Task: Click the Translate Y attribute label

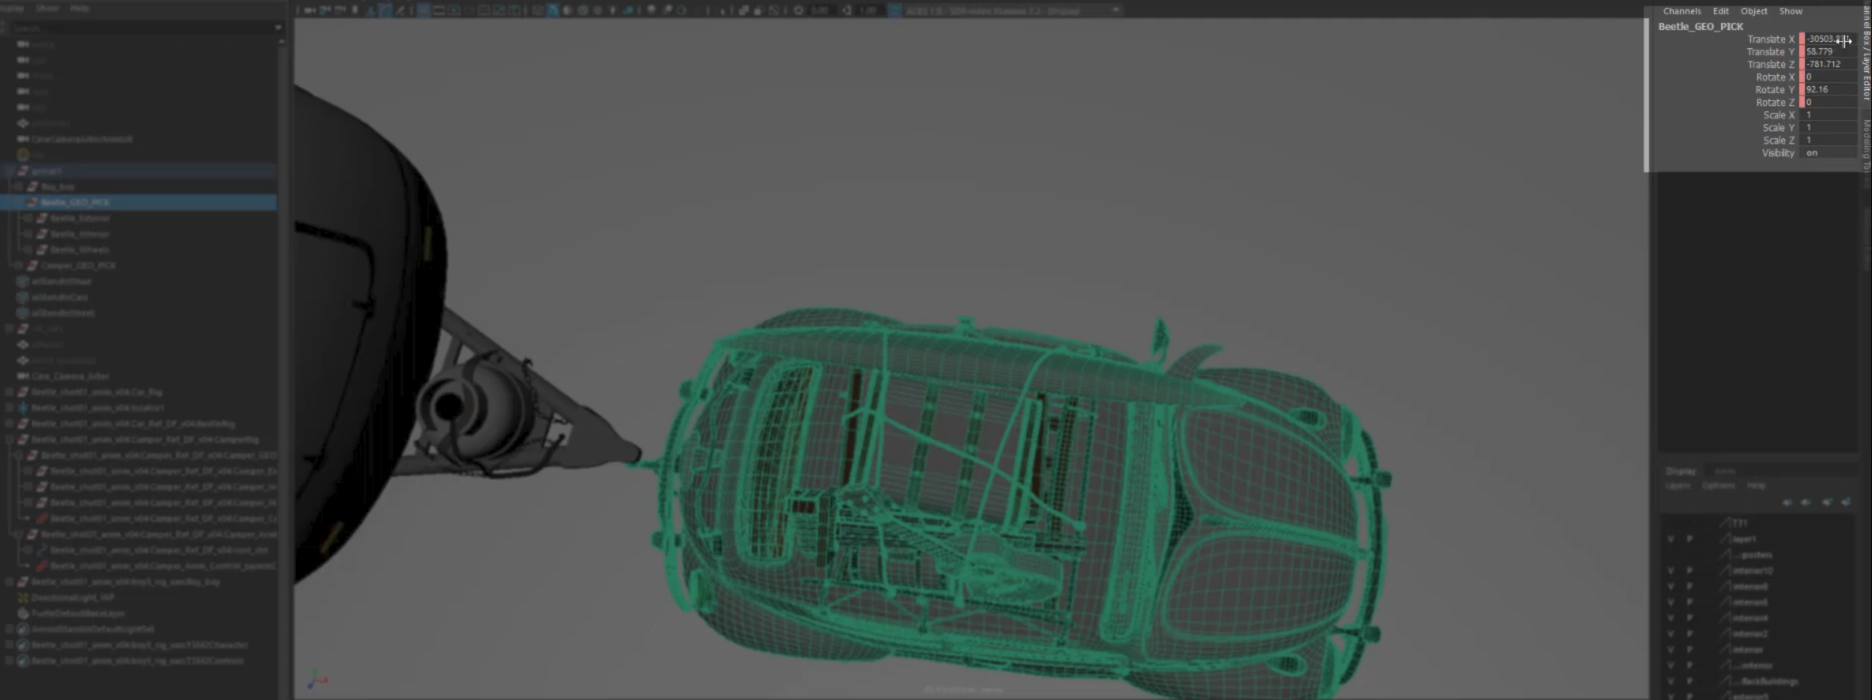Action: (1770, 52)
